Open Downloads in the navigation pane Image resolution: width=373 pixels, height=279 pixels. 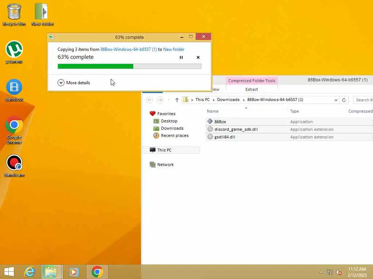click(x=172, y=128)
